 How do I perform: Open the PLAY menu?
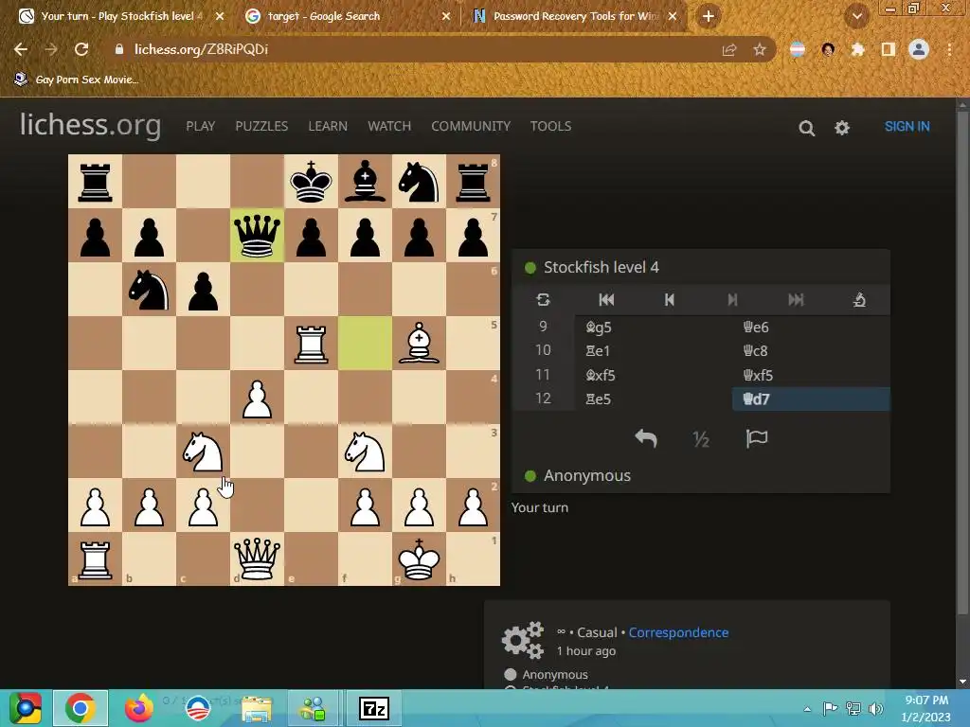[x=201, y=126]
